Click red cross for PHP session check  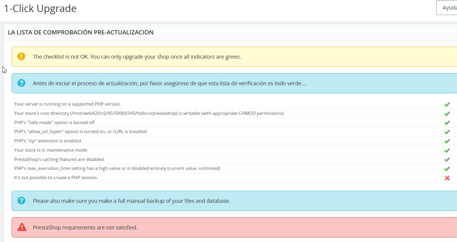447,178
